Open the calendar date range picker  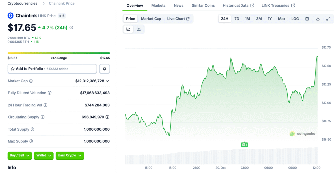(x=307, y=19)
